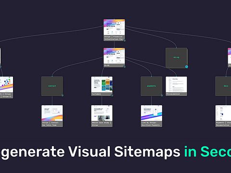
Task: Select the En-NL page thumbnail node
Action: [114, 58]
